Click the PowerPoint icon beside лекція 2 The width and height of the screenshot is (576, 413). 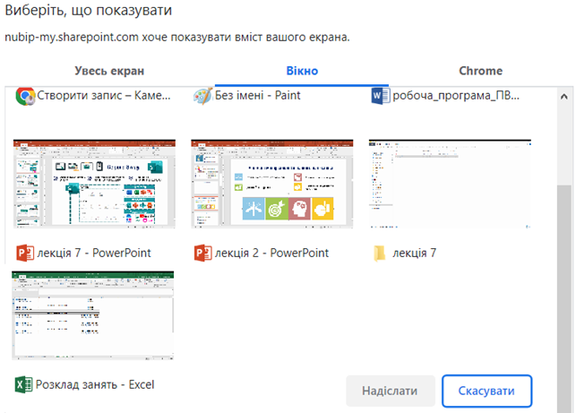(202, 253)
